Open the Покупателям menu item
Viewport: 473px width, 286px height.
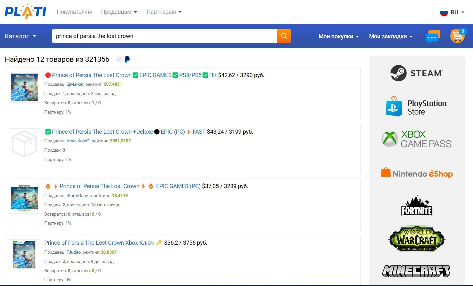click(74, 12)
